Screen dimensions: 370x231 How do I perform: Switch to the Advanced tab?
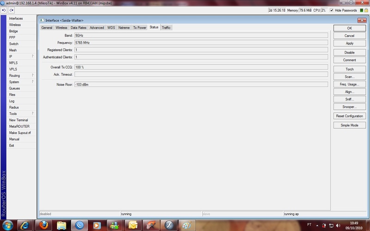[97, 28]
